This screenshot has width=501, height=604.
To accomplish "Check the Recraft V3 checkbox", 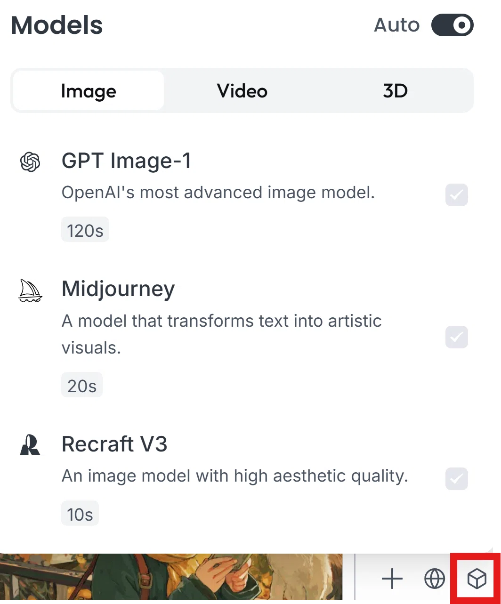I will pyautogui.click(x=457, y=479).
